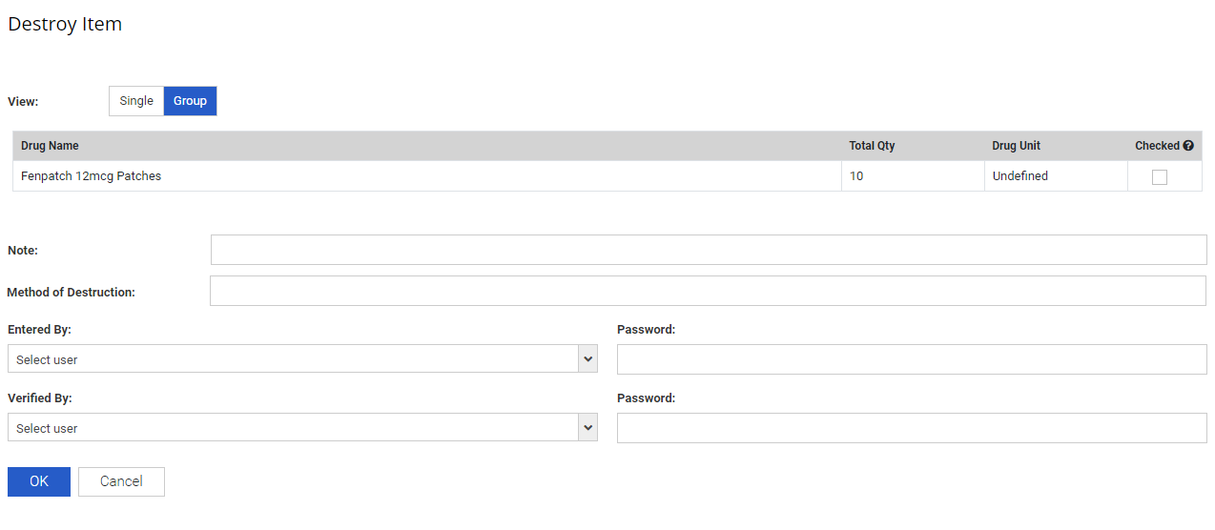Image resolution: width=1215 pixels, height=530 pixels.
Task: Click the Total Qty column header
Action: point(872,146)
